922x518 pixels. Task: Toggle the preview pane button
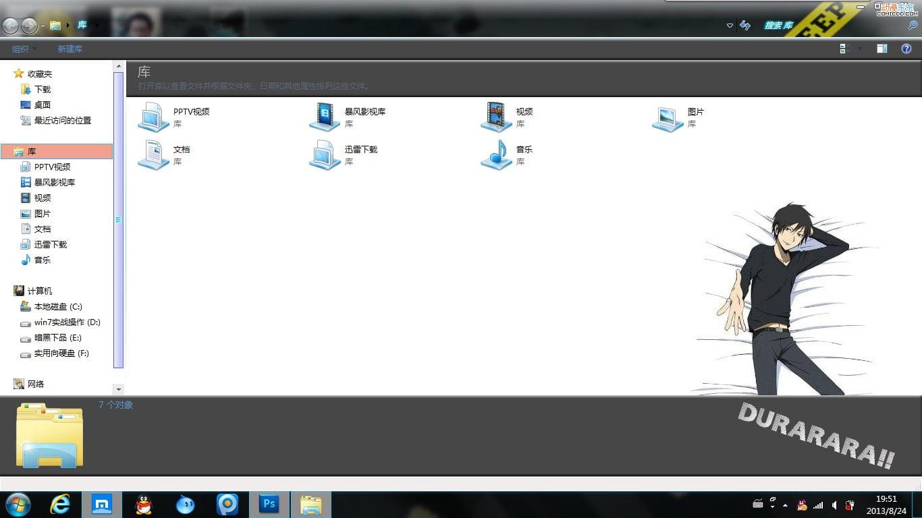tap(882, 49)
